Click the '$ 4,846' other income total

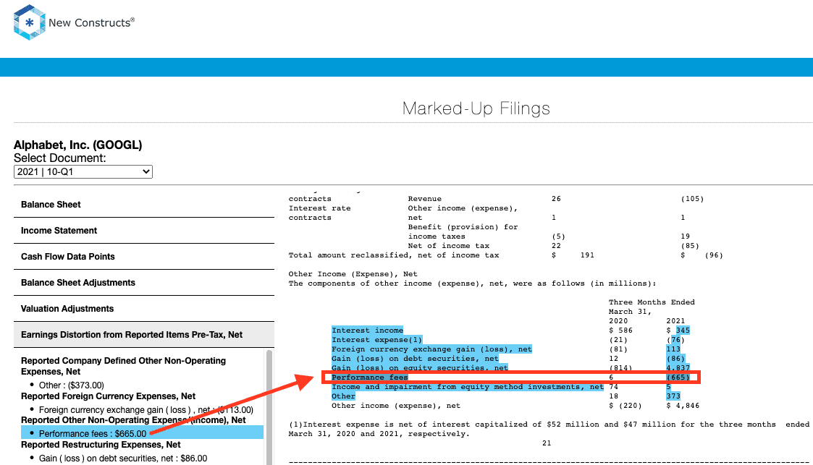(x=683, y=406)
